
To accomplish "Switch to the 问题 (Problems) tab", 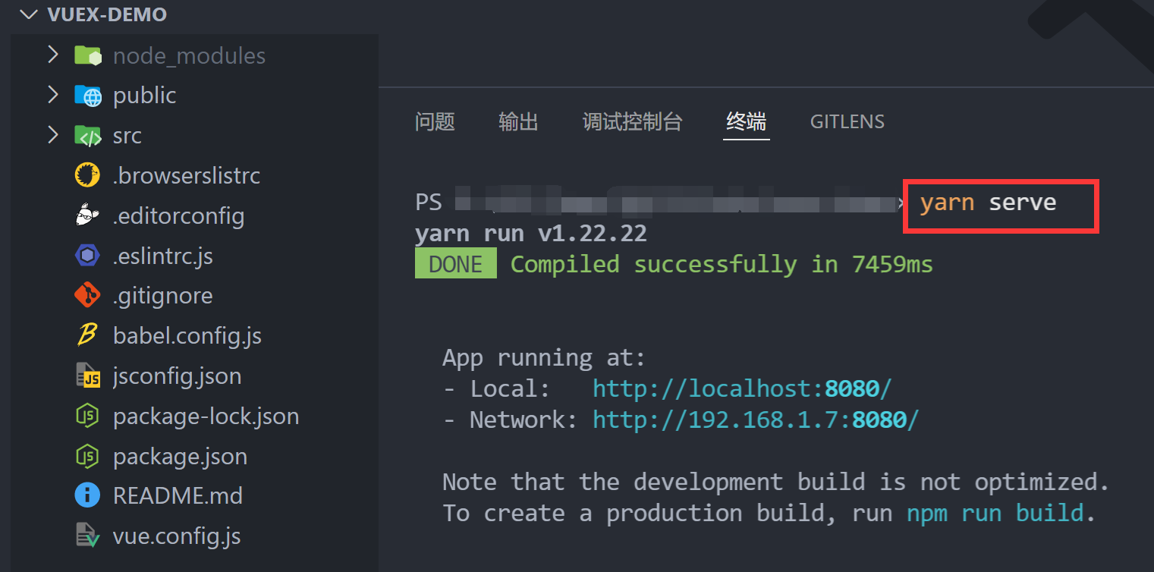I will (x=435, y=121).
